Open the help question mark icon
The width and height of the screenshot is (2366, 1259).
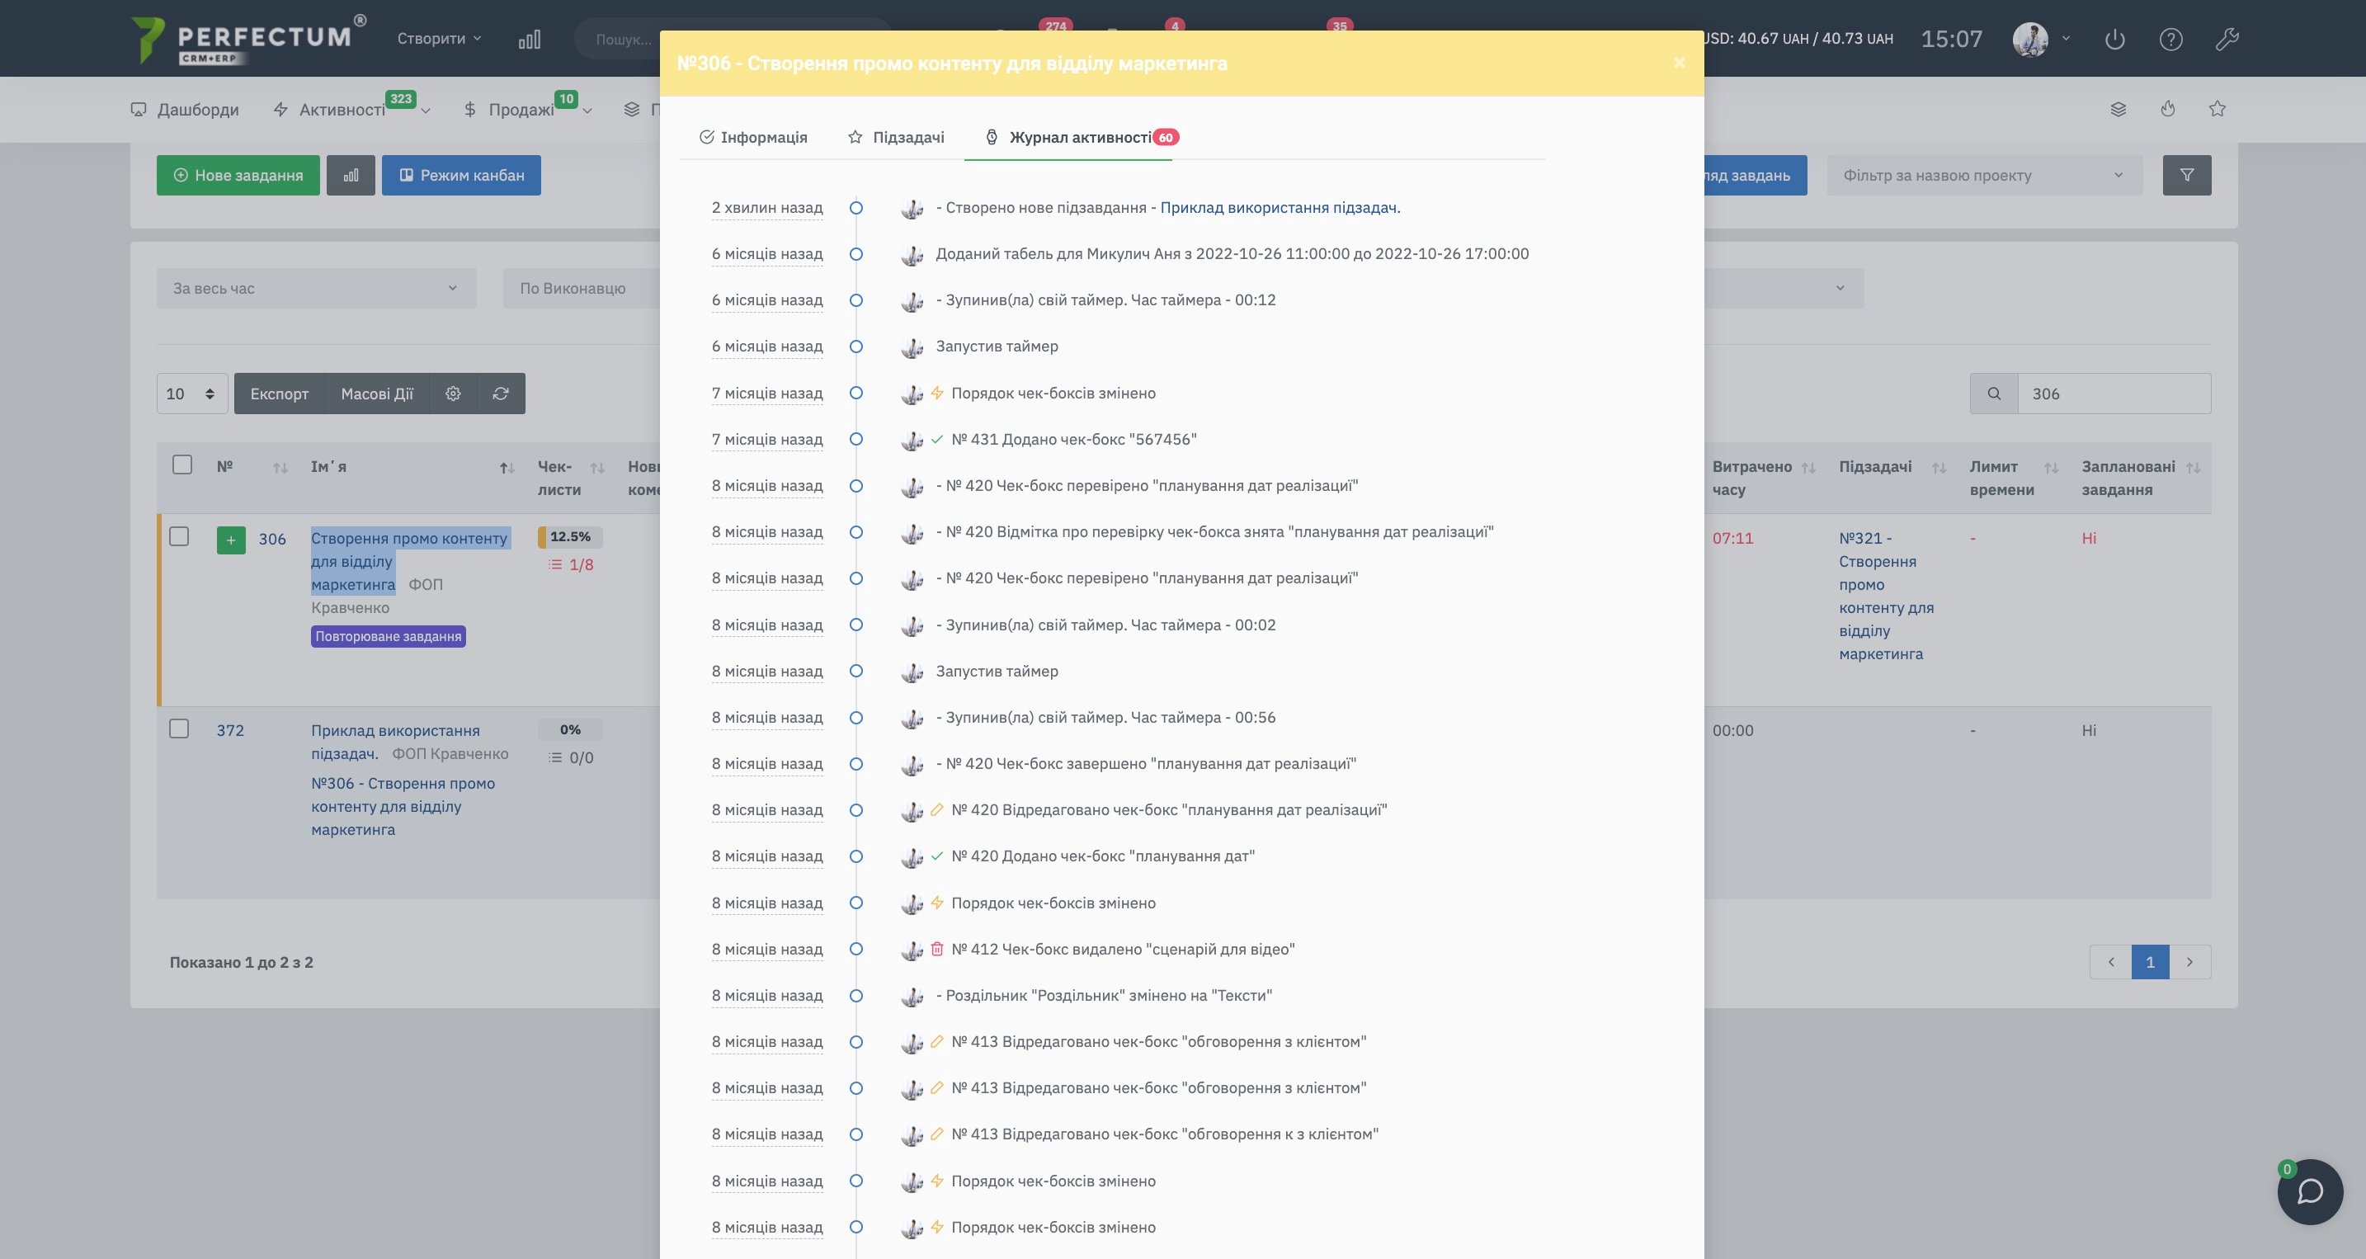(2170, 39)
